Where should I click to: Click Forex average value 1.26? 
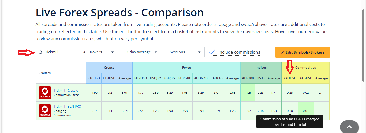[x=232, y=111]
